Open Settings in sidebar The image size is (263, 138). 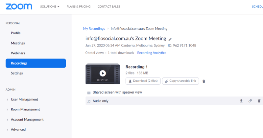(17, 73)
